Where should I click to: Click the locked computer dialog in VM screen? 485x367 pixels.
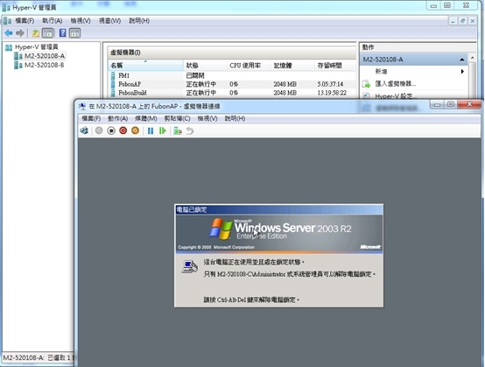(x=278, y=256)
